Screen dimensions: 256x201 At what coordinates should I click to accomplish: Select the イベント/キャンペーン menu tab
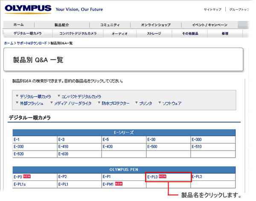click(x=209, y=25)
